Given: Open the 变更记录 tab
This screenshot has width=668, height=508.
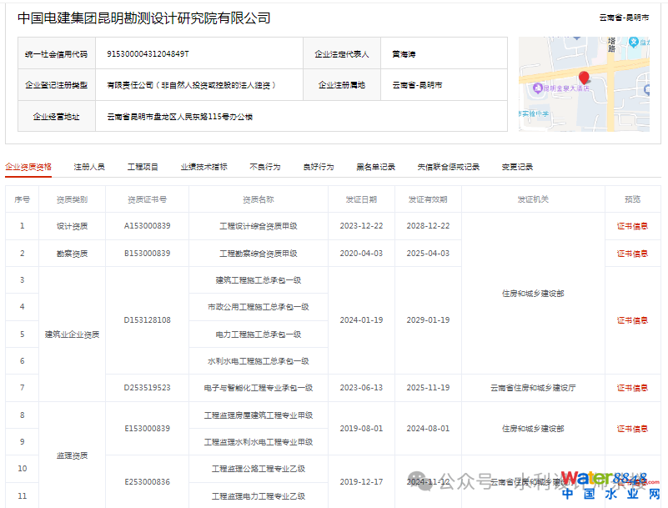Looking at the screenshot, I should (517, 167).
